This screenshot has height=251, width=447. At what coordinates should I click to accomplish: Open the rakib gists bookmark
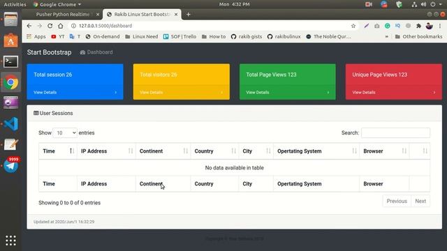click(x=247, y=37)
